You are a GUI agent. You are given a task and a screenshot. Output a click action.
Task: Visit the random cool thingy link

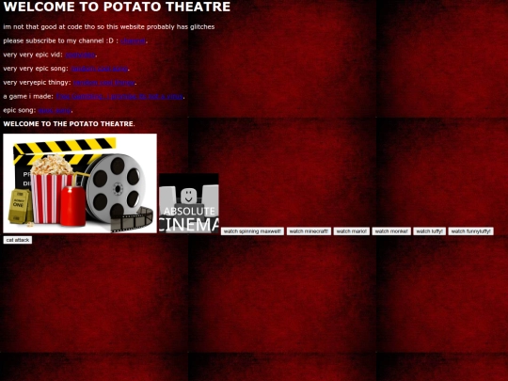point(104,83)
